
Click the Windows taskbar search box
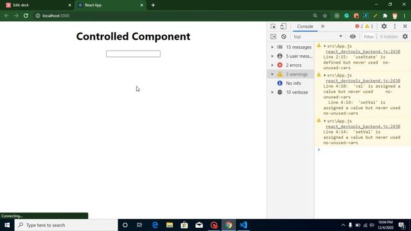[66, 225]
